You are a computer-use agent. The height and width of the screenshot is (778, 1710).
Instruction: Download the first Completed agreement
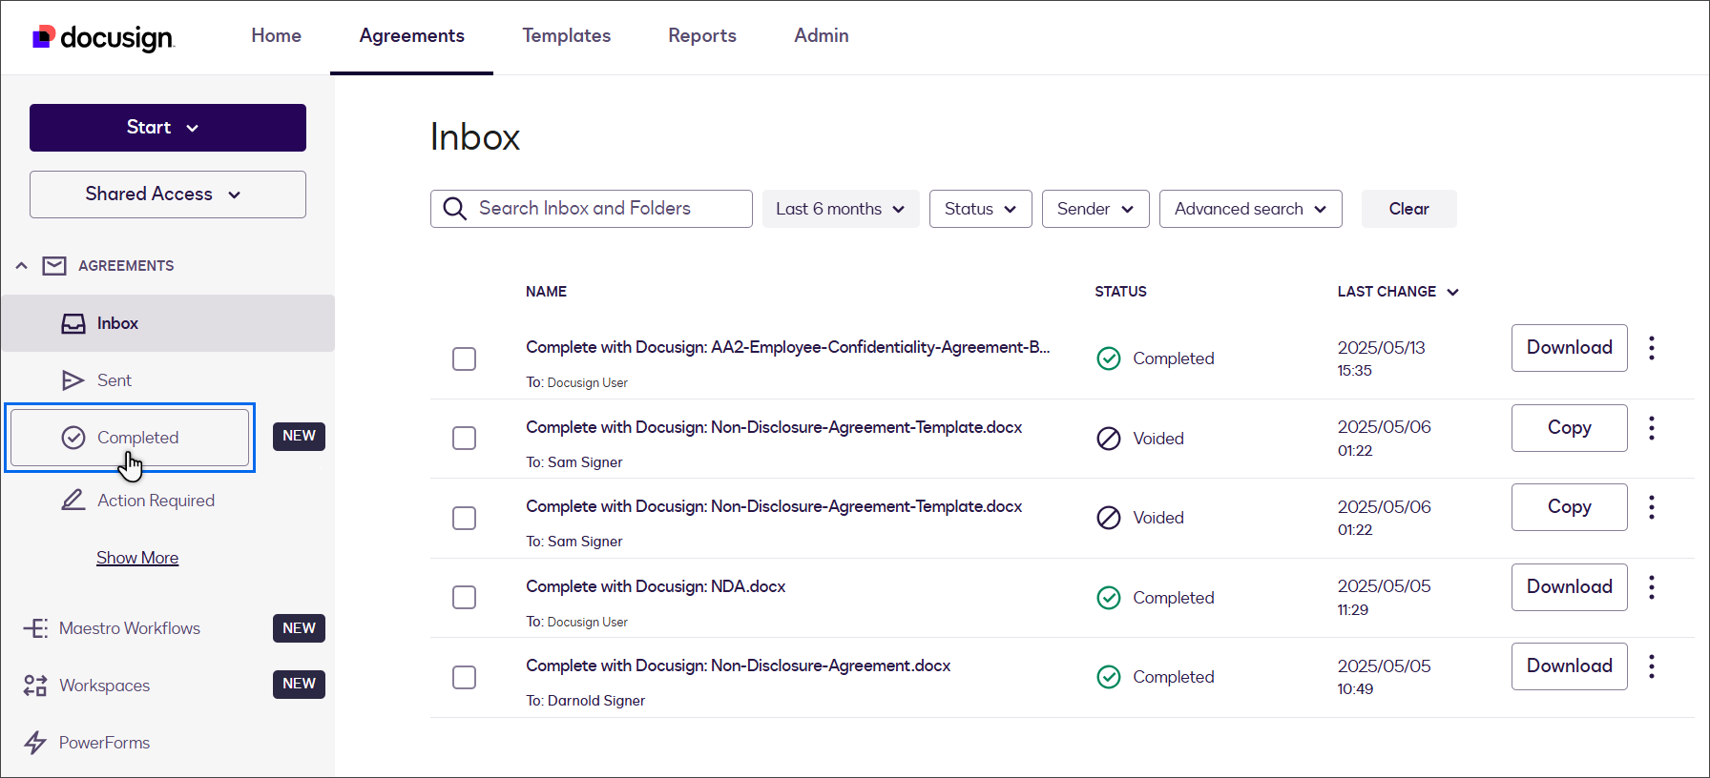coord(1569,348)
